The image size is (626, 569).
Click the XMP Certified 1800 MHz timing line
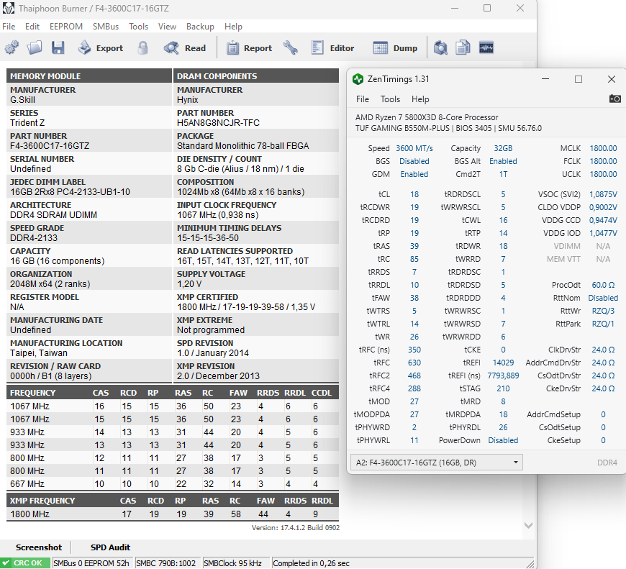[246, 307]
